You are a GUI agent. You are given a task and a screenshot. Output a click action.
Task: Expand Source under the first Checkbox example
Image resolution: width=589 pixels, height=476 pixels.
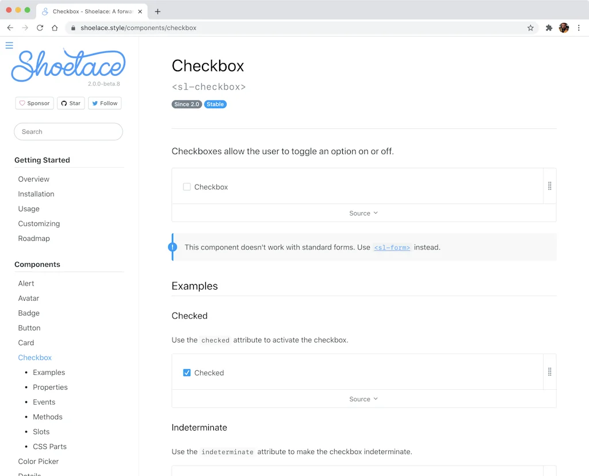(x=363, y=213)
